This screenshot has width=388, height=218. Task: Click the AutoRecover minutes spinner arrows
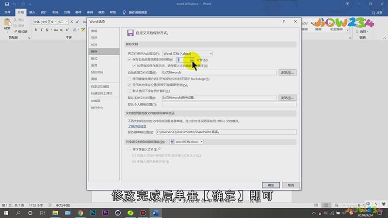[192, 60]
